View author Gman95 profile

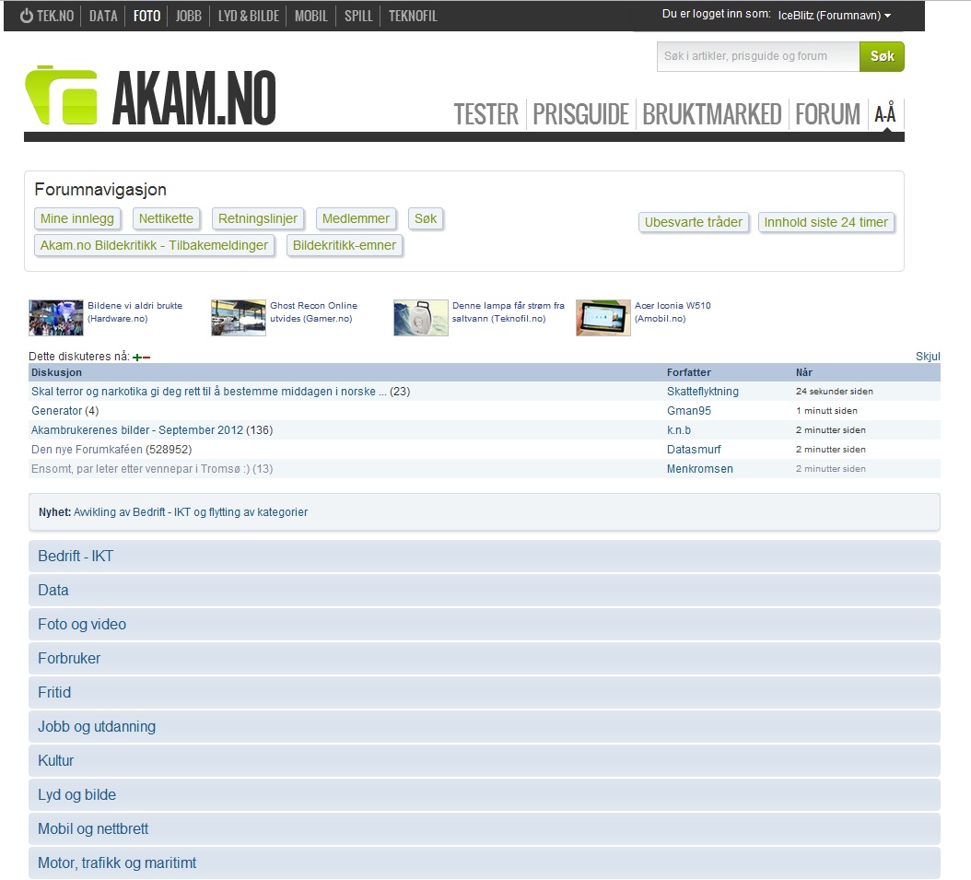[688, 411]
